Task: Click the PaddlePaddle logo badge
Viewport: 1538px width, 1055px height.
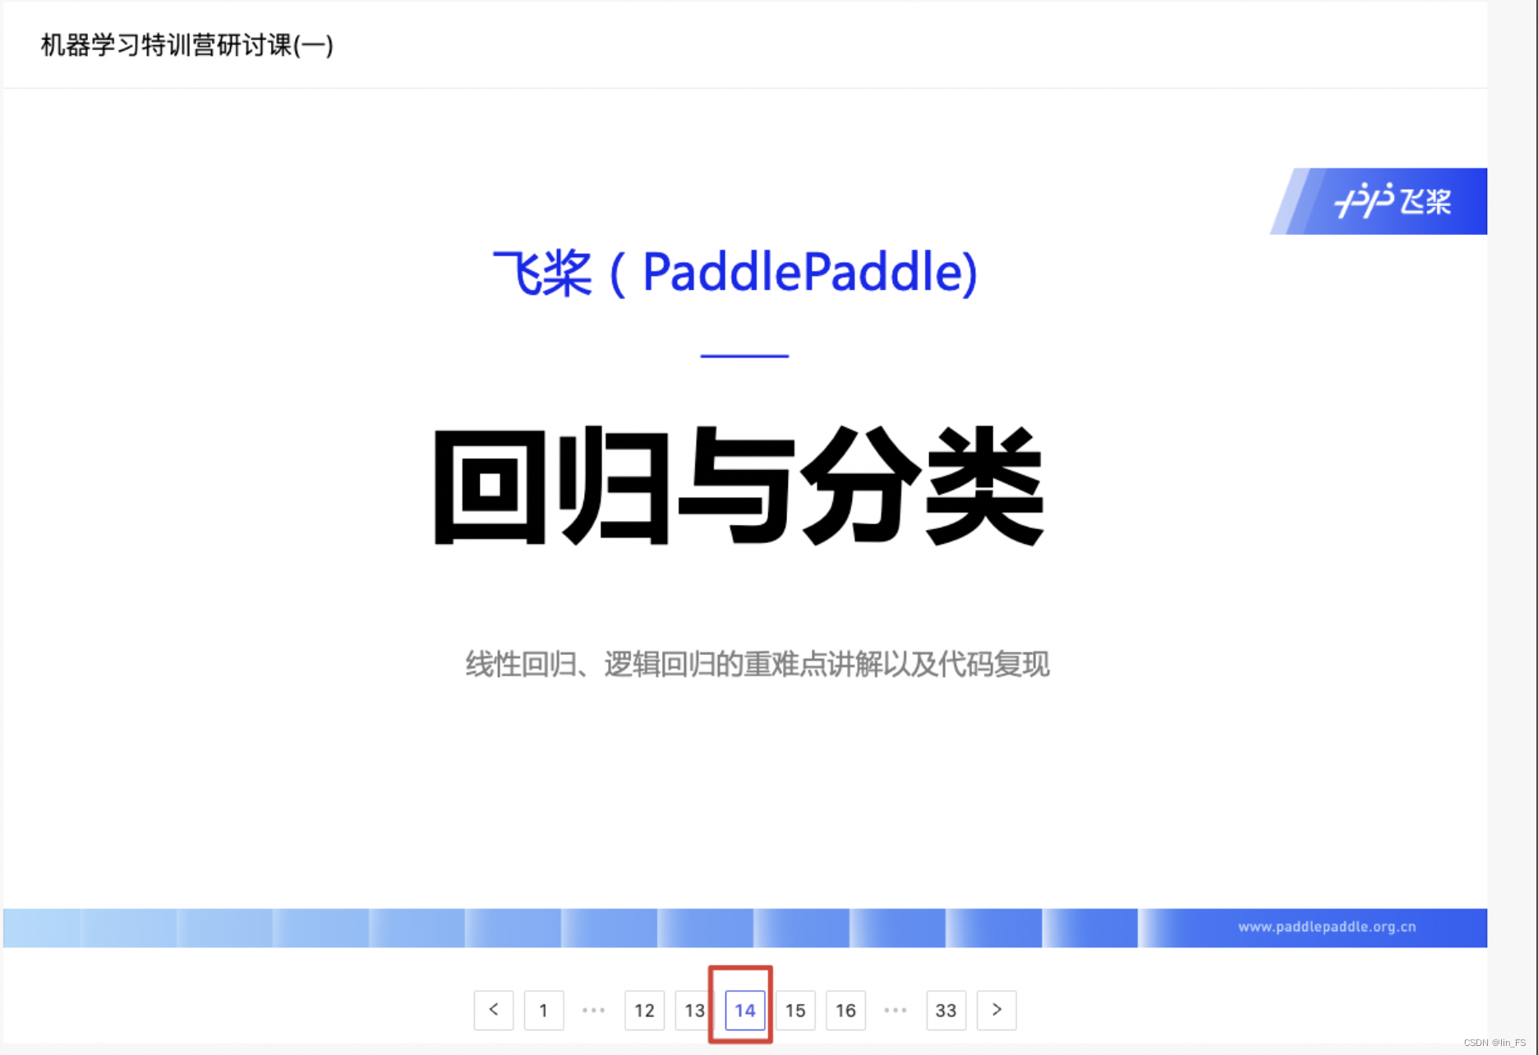Action: 1380,201
